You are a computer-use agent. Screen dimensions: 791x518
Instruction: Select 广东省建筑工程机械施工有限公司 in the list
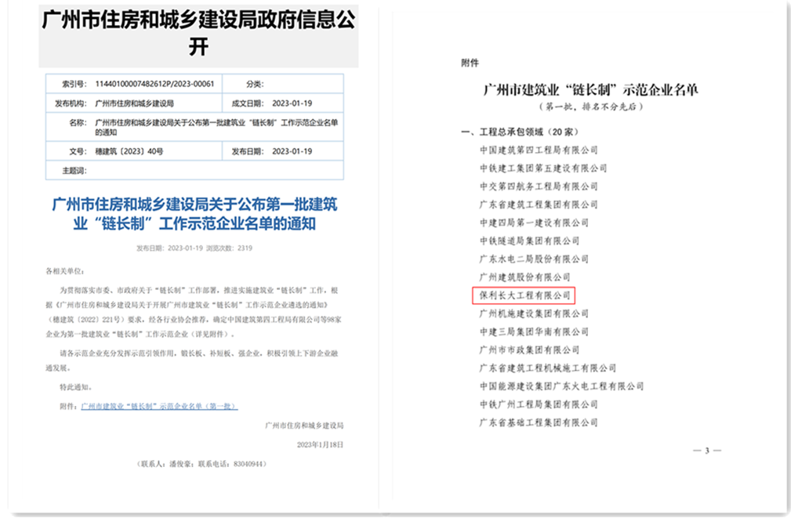coord(548,368)
